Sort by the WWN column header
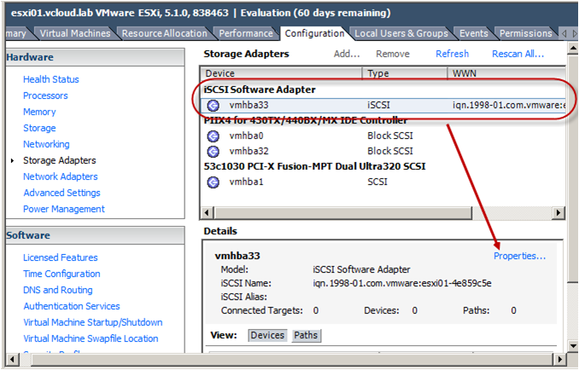This screenshot has width=579, height=370. pyautogui.click(x=506, y=73)
